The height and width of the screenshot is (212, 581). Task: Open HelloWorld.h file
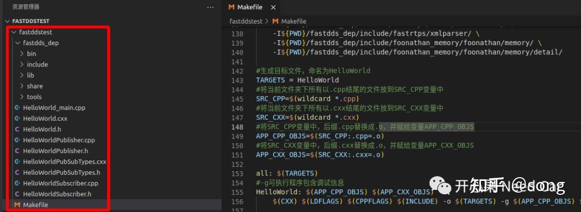[x=42, y=129]
